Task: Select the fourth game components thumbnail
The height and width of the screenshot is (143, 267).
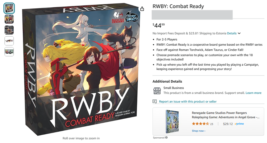Action: (x=9, y=41)
